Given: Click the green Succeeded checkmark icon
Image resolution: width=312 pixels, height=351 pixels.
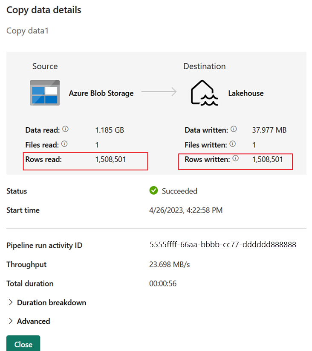Looking at the screenshot, I should click(x=153, y=190).
